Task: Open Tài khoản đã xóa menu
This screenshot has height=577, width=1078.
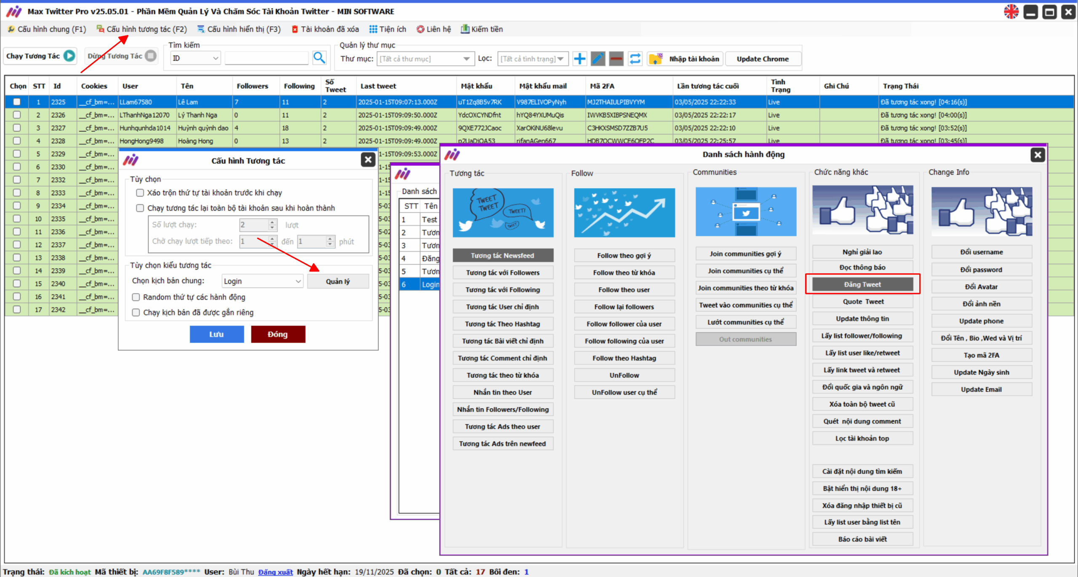Action: click(325, 29)
